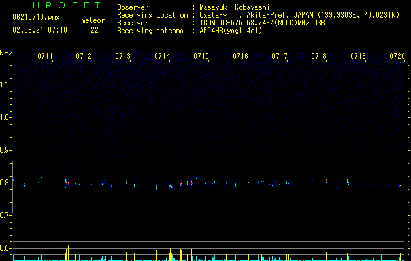This screenshot has width=411, height=261.
Task: Click observer name Masayuki Kobayashi
Action: [x=235, y=7]
